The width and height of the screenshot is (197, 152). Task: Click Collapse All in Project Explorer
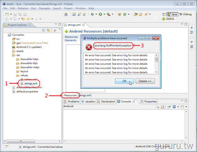coord(43,30)
